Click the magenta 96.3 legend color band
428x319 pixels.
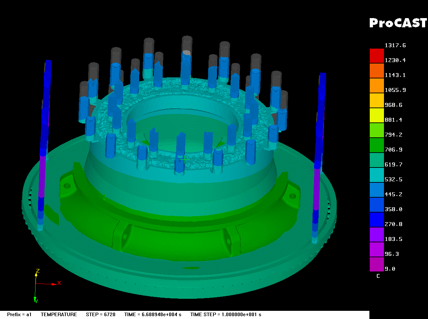pos(376,264)
